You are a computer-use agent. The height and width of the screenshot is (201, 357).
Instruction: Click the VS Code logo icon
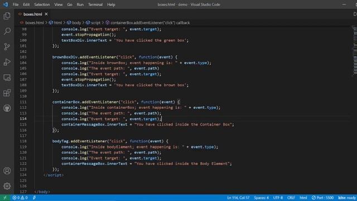[x=5, y=4]
